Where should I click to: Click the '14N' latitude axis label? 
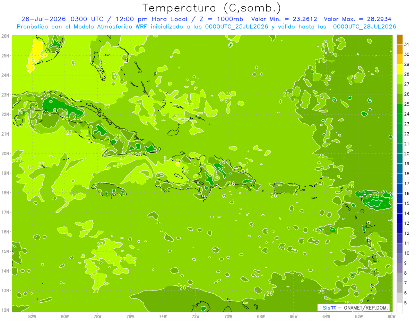[x=5, y=271]
